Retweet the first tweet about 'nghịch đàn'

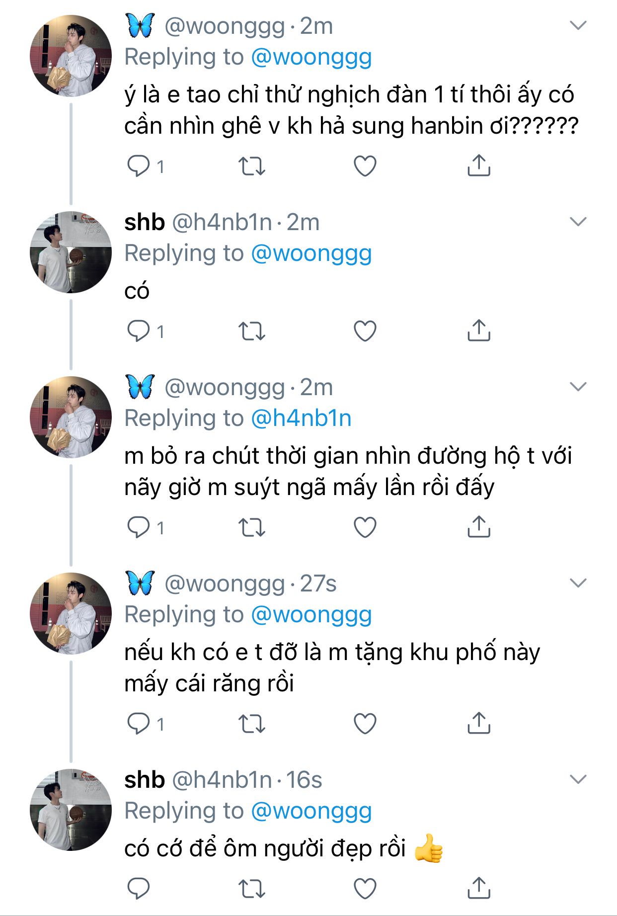[252, 167]
